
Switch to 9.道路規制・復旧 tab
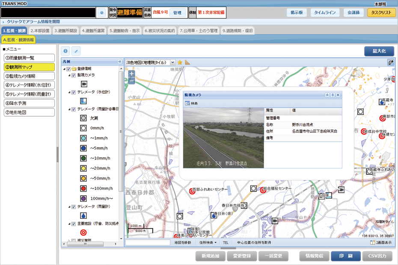pos(238,31)
